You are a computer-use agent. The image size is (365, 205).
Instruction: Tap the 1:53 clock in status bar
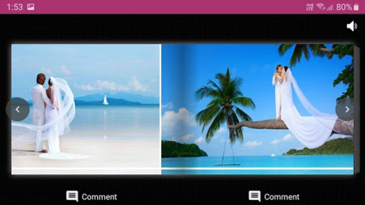(14, 7)
